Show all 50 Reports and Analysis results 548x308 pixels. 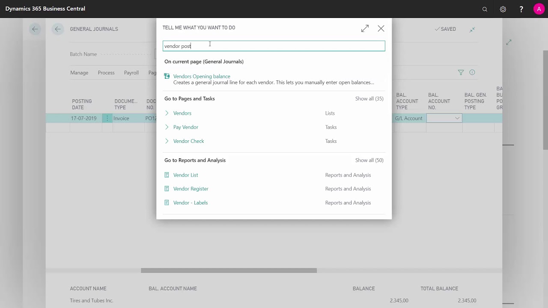tap(369, 160)
